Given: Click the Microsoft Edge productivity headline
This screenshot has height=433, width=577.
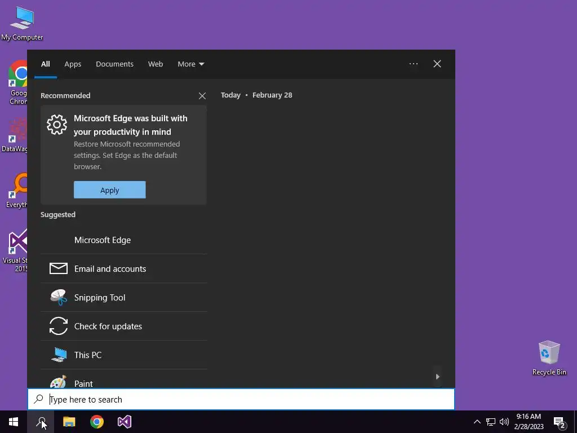Looking at the screenshot, I should click(x=131, y=125).
